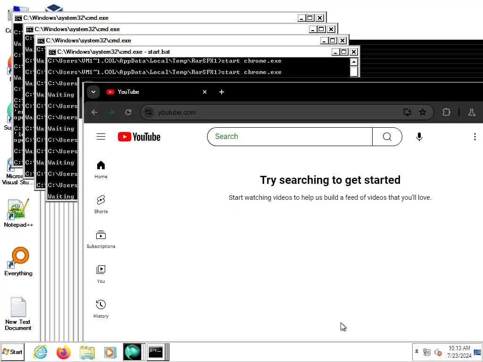This screenshot has width=483, height=362.
Task: Click into the YouTube Search field
Action: 290,137
